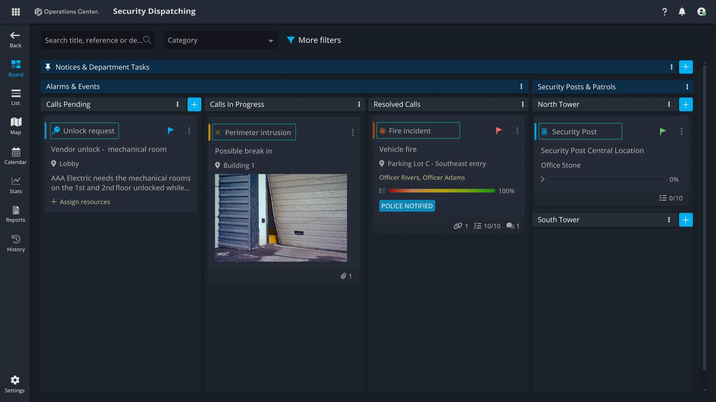This screenshot has height=402, width=716.
Task: Open Alarms & Events options menu
Action: [521, 86]
